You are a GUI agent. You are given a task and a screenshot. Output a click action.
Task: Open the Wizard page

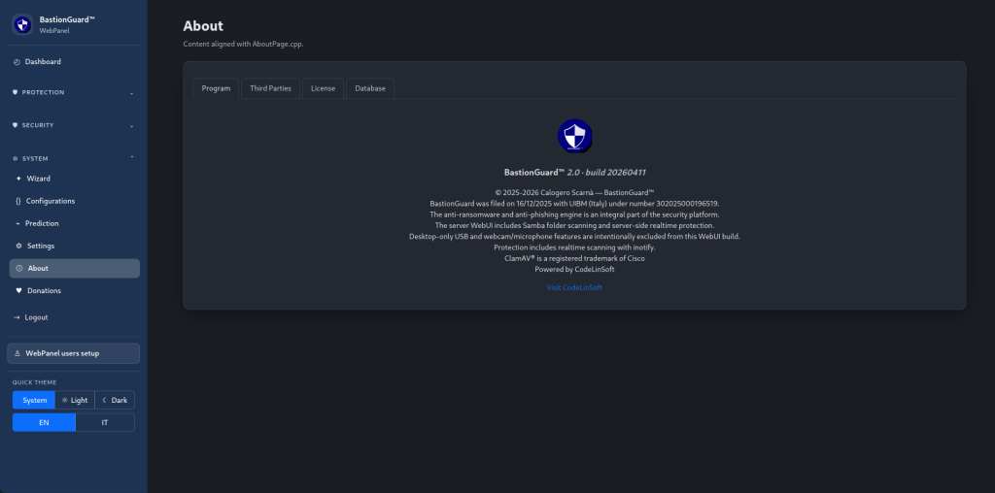74,179
